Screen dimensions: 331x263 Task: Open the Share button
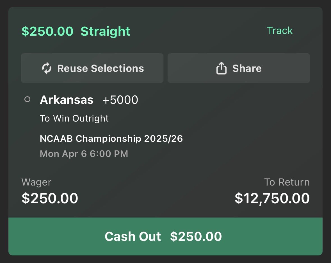(239, 68)
